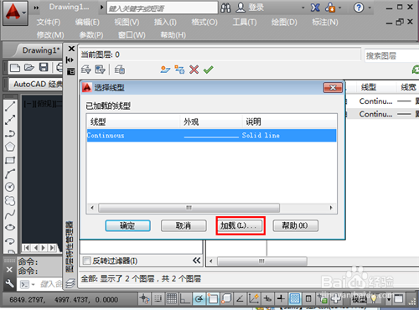Screen dimensions: 419x310
Task: Select the Polyline tool
Action: 10,133
